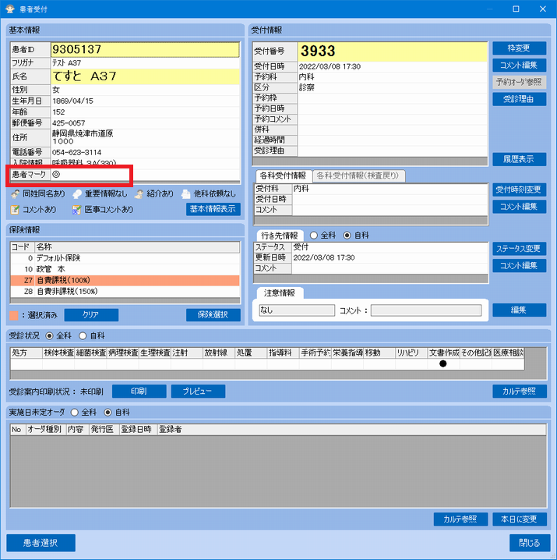The image size is (557, 560).
Task: Click the 登録日時 column header
Action: click(x=138, y=430)
